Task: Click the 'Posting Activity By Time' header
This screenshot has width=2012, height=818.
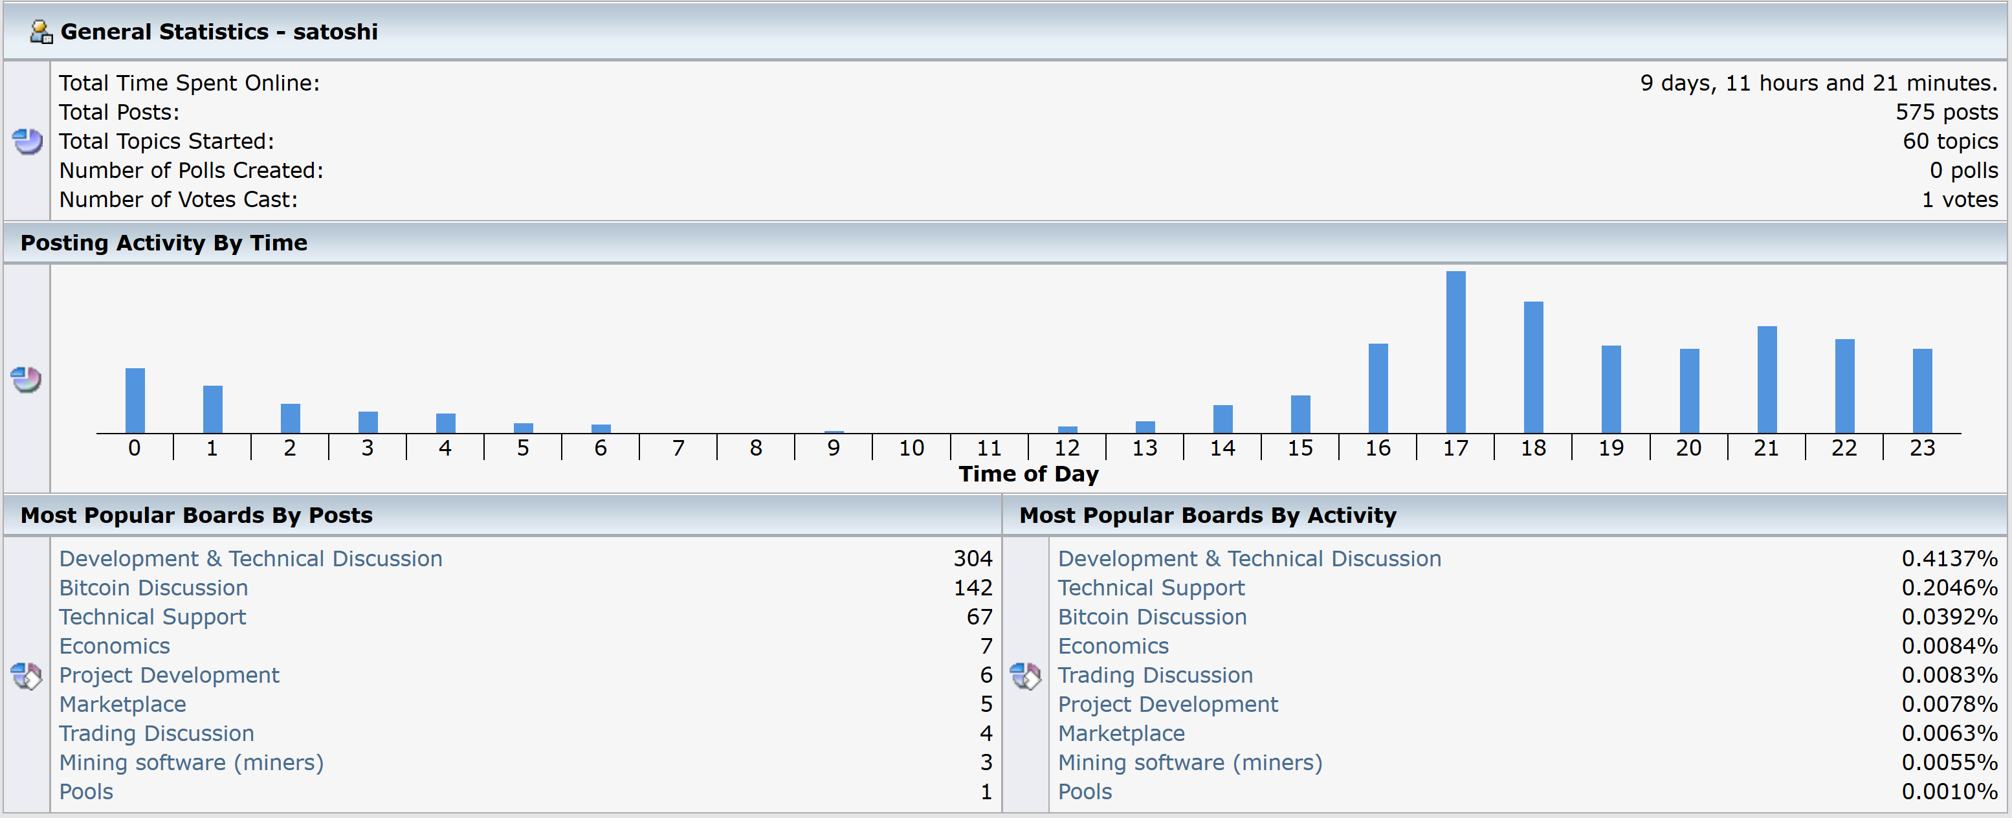Action: (164, 243)
